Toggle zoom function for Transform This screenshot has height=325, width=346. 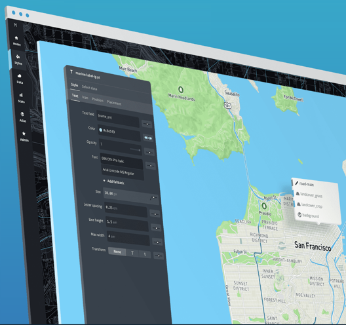point(159,256)
